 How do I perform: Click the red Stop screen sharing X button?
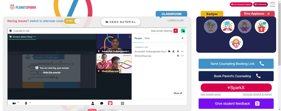pos(176,31)
